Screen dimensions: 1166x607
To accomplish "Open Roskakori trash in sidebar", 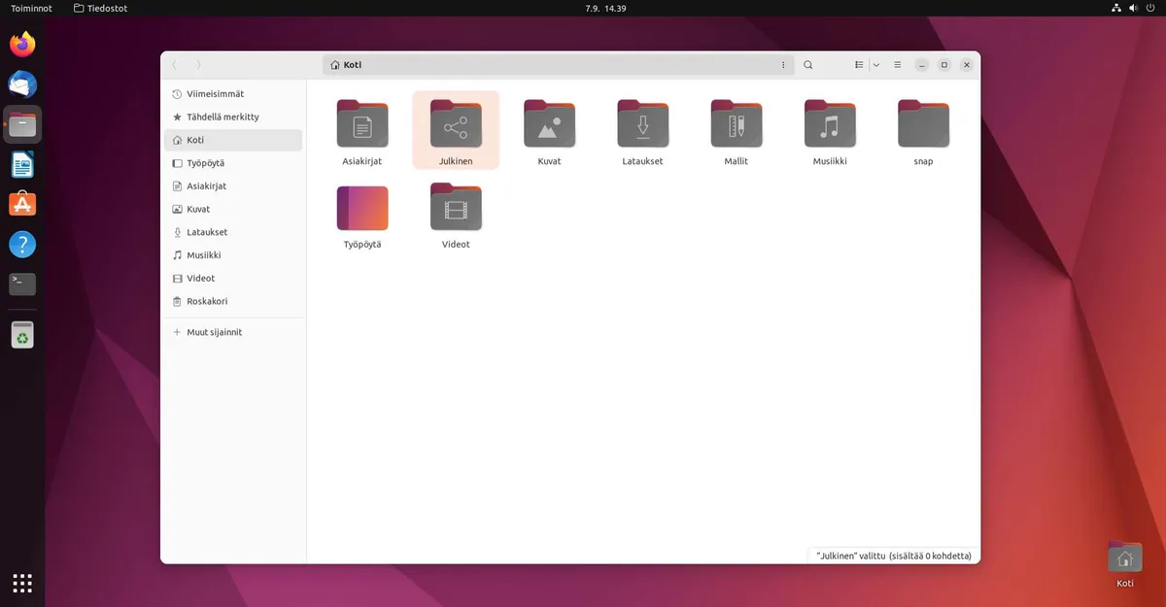I will point(233,301).
